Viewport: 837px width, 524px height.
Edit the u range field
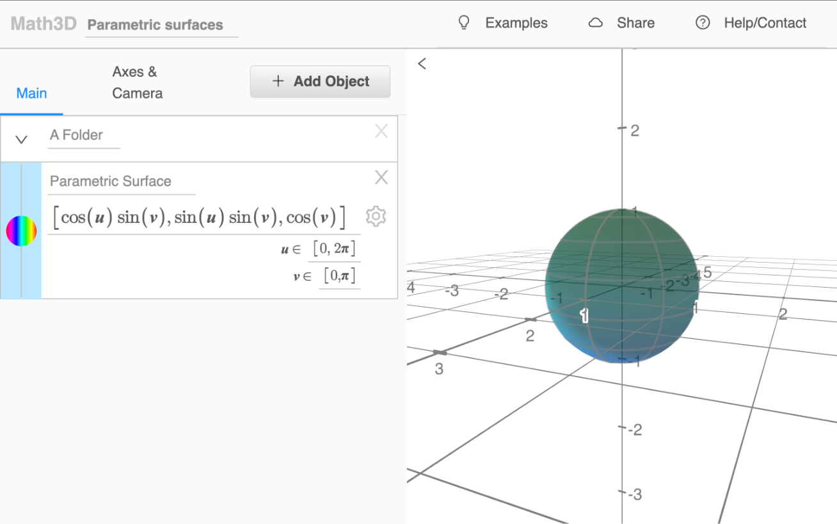coord(334,249)
